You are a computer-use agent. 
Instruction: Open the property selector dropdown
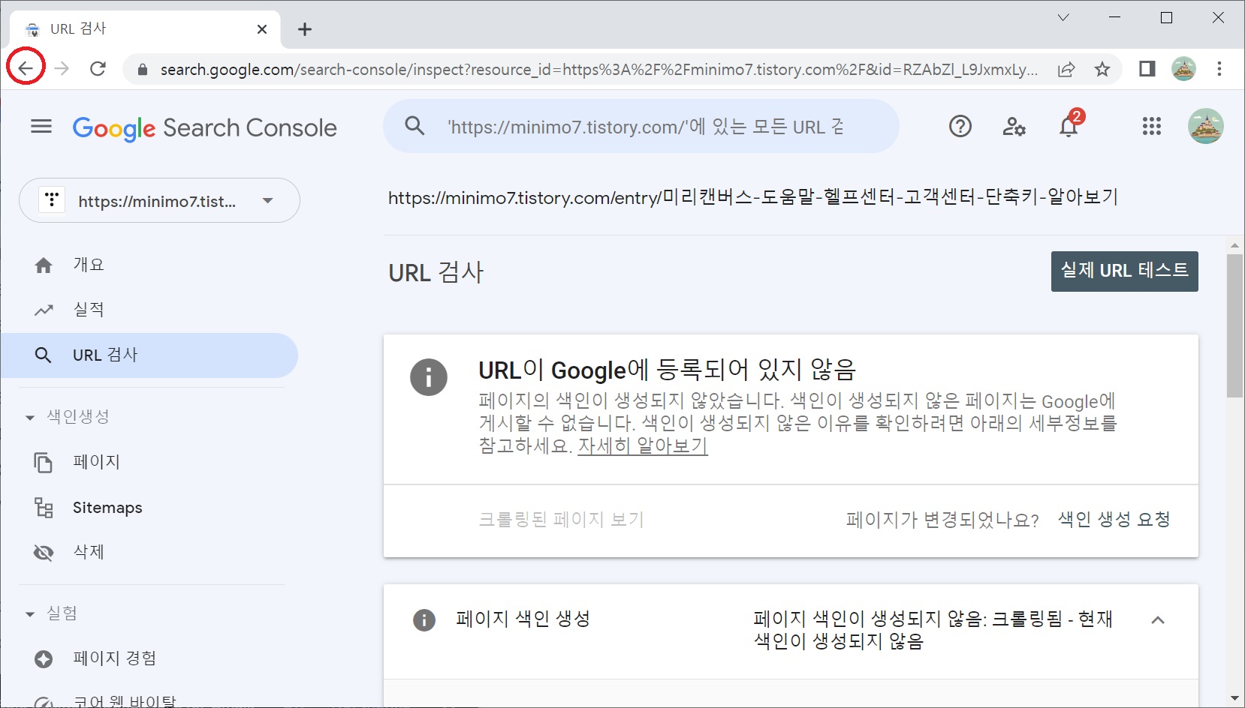pos(159,200)
